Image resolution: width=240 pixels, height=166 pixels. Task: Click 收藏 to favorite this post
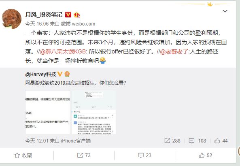coord(23,155)
